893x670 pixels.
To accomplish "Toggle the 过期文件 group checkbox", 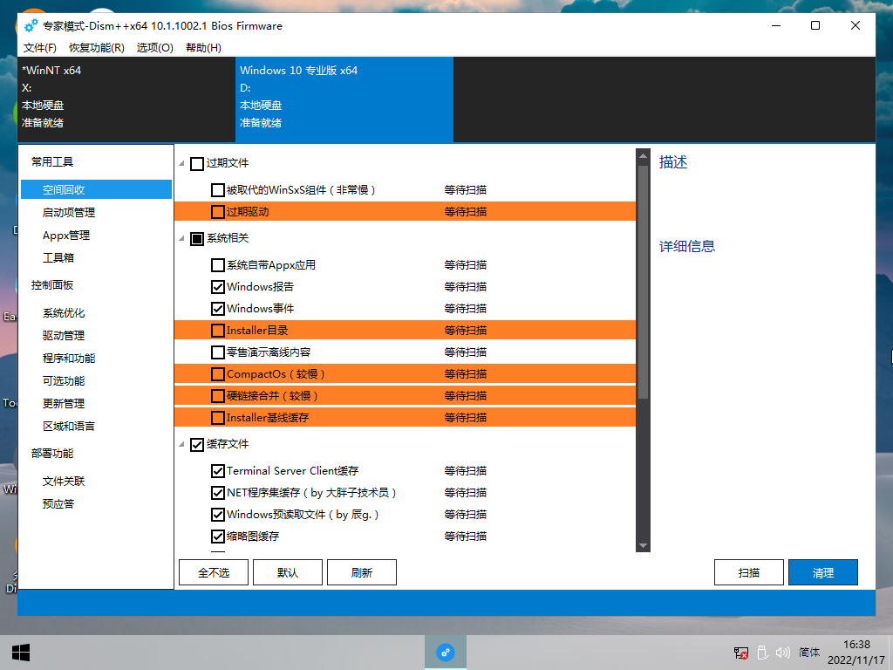I will coord(197,164).
